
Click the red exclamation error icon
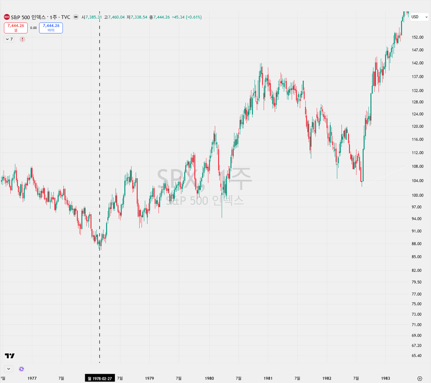tap(22, 39)
